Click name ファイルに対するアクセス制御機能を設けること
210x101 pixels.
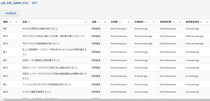(x=47, y=85)
